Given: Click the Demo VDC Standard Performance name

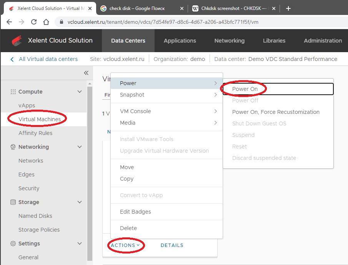Looking at the screenshot, I should point(293,59).
